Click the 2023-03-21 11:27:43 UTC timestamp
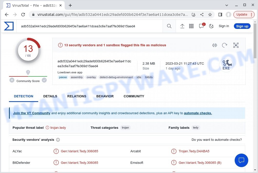Viewport: 258px width, 173px height. (x=185, y=63)
